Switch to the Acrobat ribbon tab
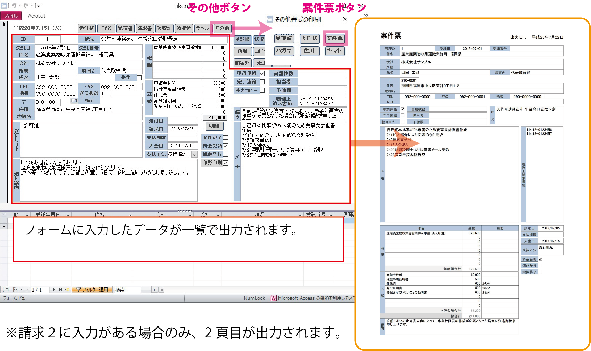 [37, 16]
